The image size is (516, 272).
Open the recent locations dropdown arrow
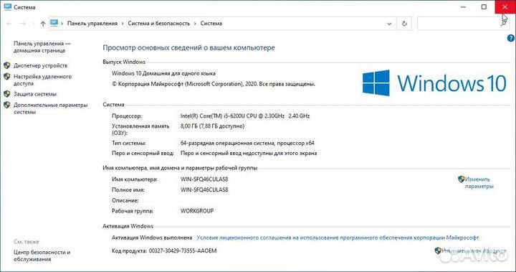pos(33,24)
